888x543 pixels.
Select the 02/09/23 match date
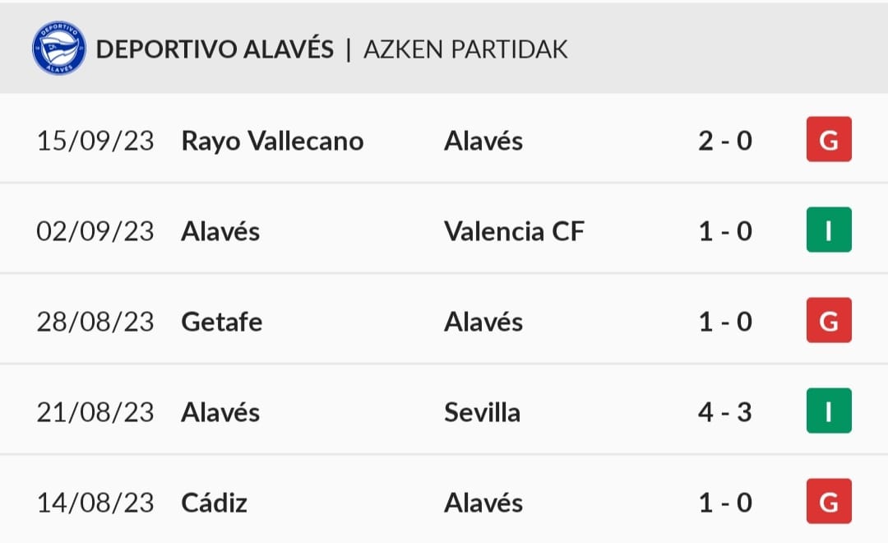click(95, 231)
